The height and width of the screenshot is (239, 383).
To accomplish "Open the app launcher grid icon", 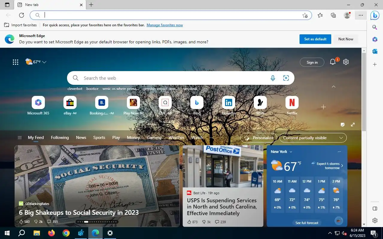I will [x=16, y=62].
